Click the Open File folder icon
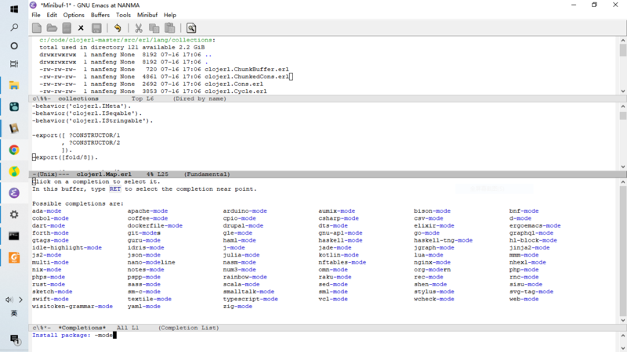The image size is (627, 352). [x=52, y=28]
